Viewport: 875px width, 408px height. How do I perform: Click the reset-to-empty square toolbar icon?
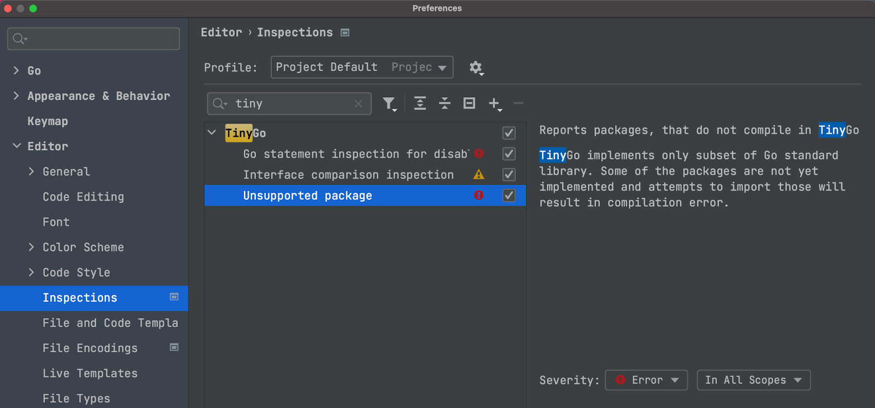pyautogui.click(x=469, y=103)
